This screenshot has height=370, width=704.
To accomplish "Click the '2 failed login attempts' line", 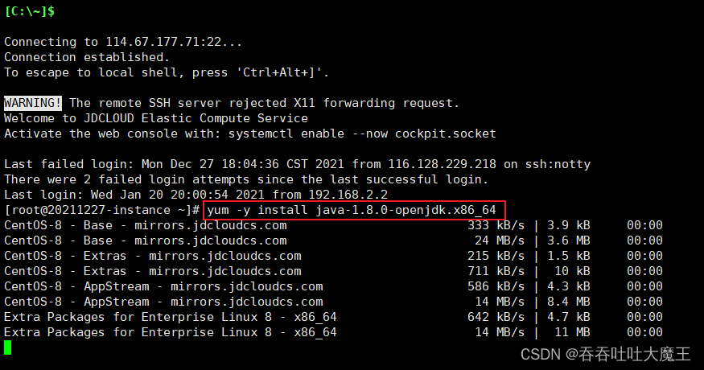I will (246, 179).
